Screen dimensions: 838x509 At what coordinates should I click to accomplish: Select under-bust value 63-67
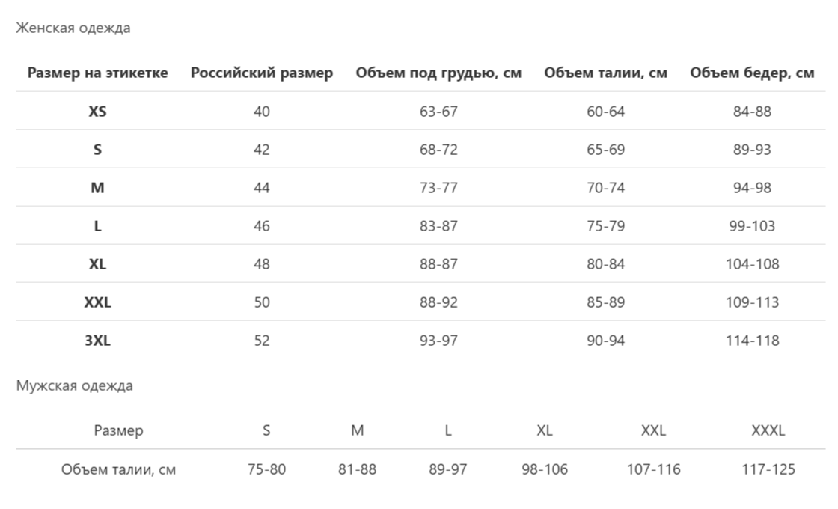point(438,112)
